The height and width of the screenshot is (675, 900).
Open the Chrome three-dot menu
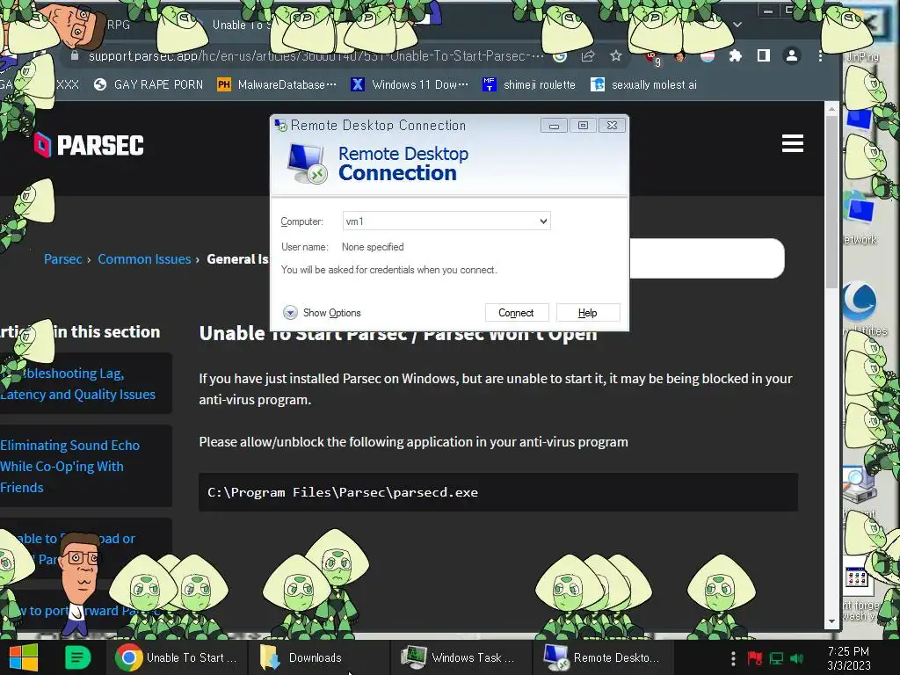(820, 55)
